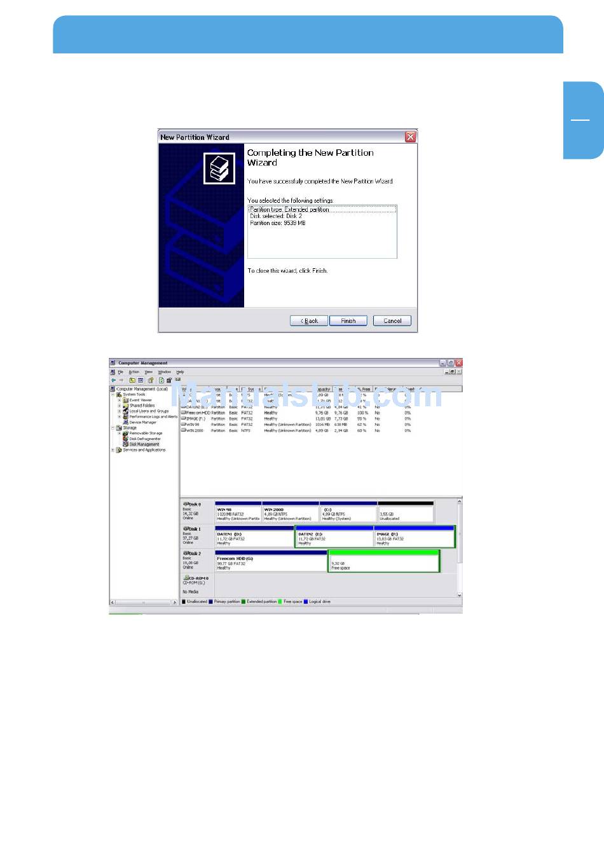Select Computer Management (Local) root node
This screenshot has height=857, width=604.
[x=142, y=388]
